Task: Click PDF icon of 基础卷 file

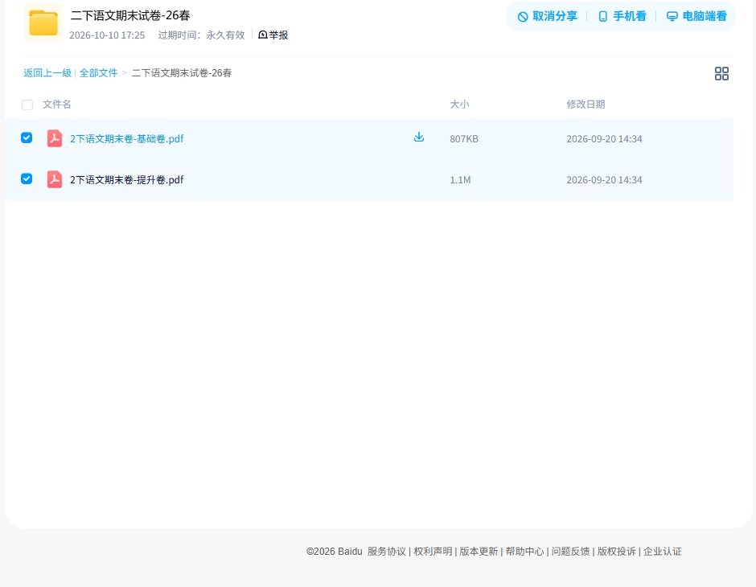Action: tap(55, 138)
